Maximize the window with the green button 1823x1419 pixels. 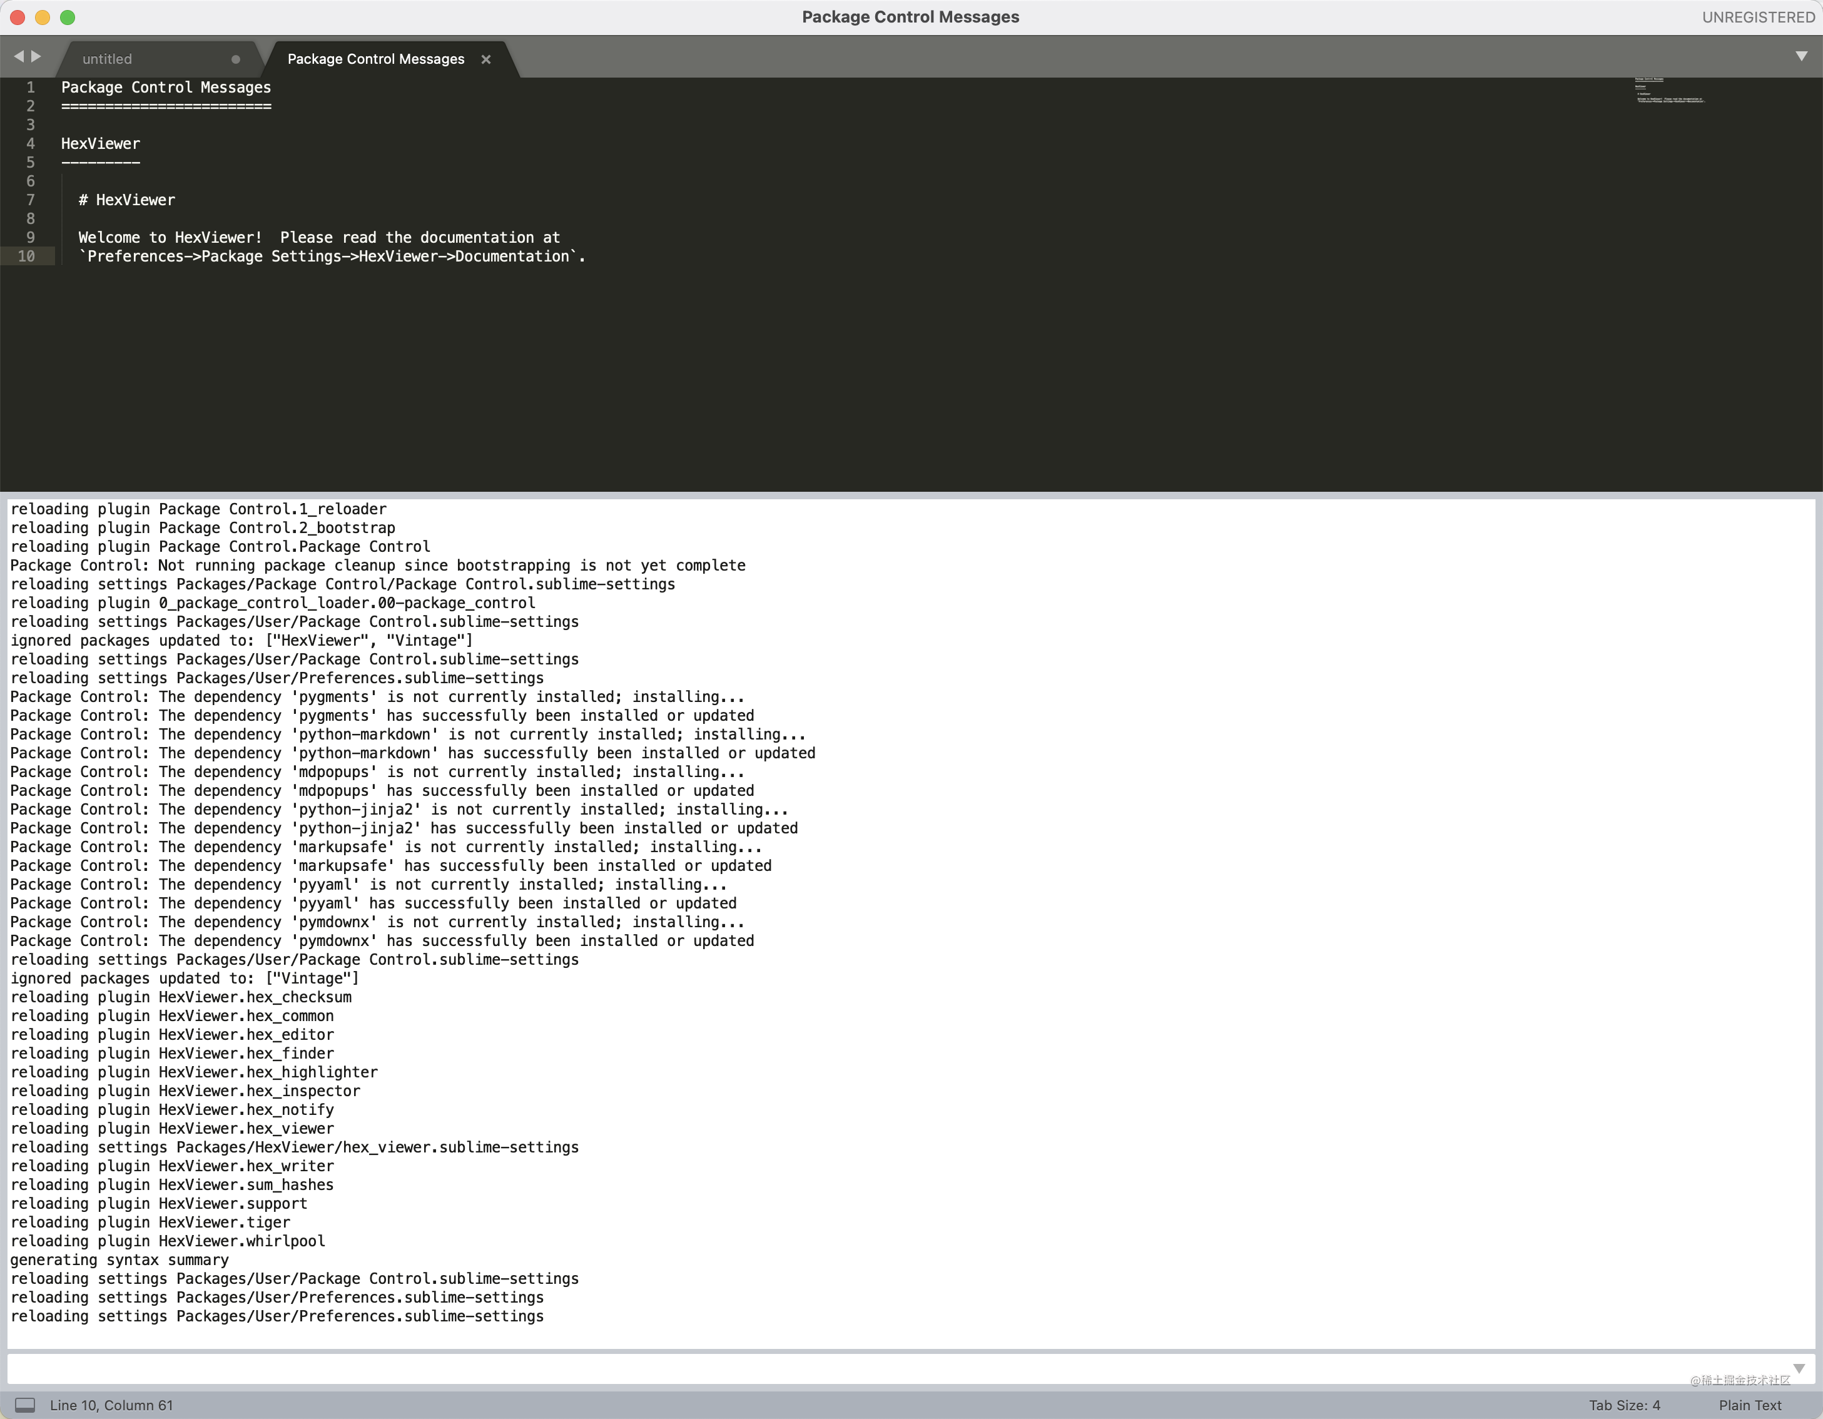click(68, 18)
